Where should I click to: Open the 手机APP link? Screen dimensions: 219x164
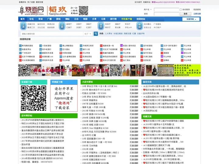128,27
